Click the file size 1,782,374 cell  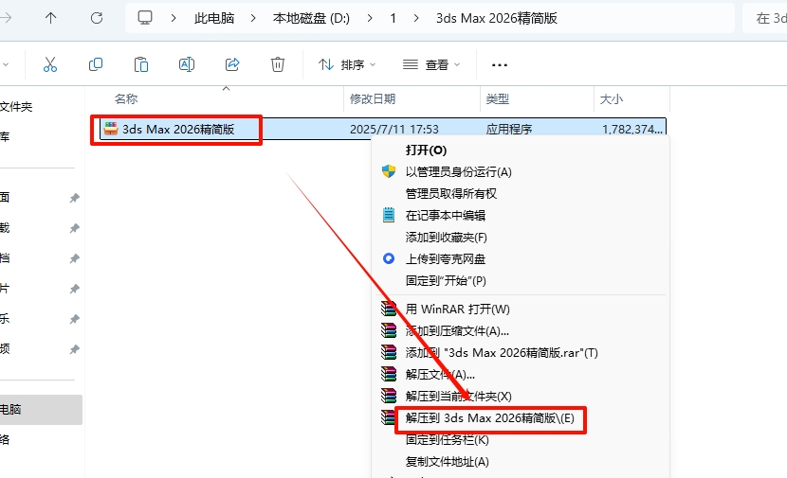point(632,130)
